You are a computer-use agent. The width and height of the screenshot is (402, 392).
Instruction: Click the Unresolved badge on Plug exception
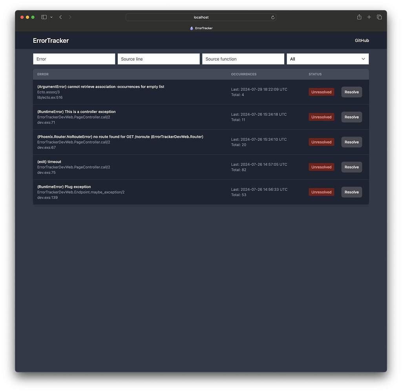(321, 192)
